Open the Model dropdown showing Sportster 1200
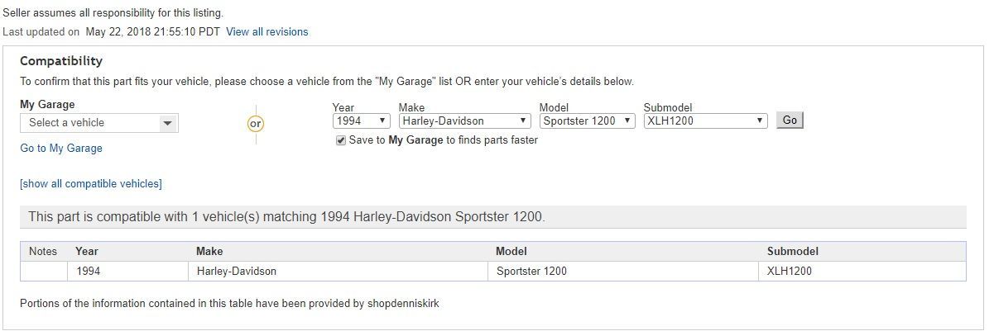Screen dimensions: 994x331 [x=588, y=121]
